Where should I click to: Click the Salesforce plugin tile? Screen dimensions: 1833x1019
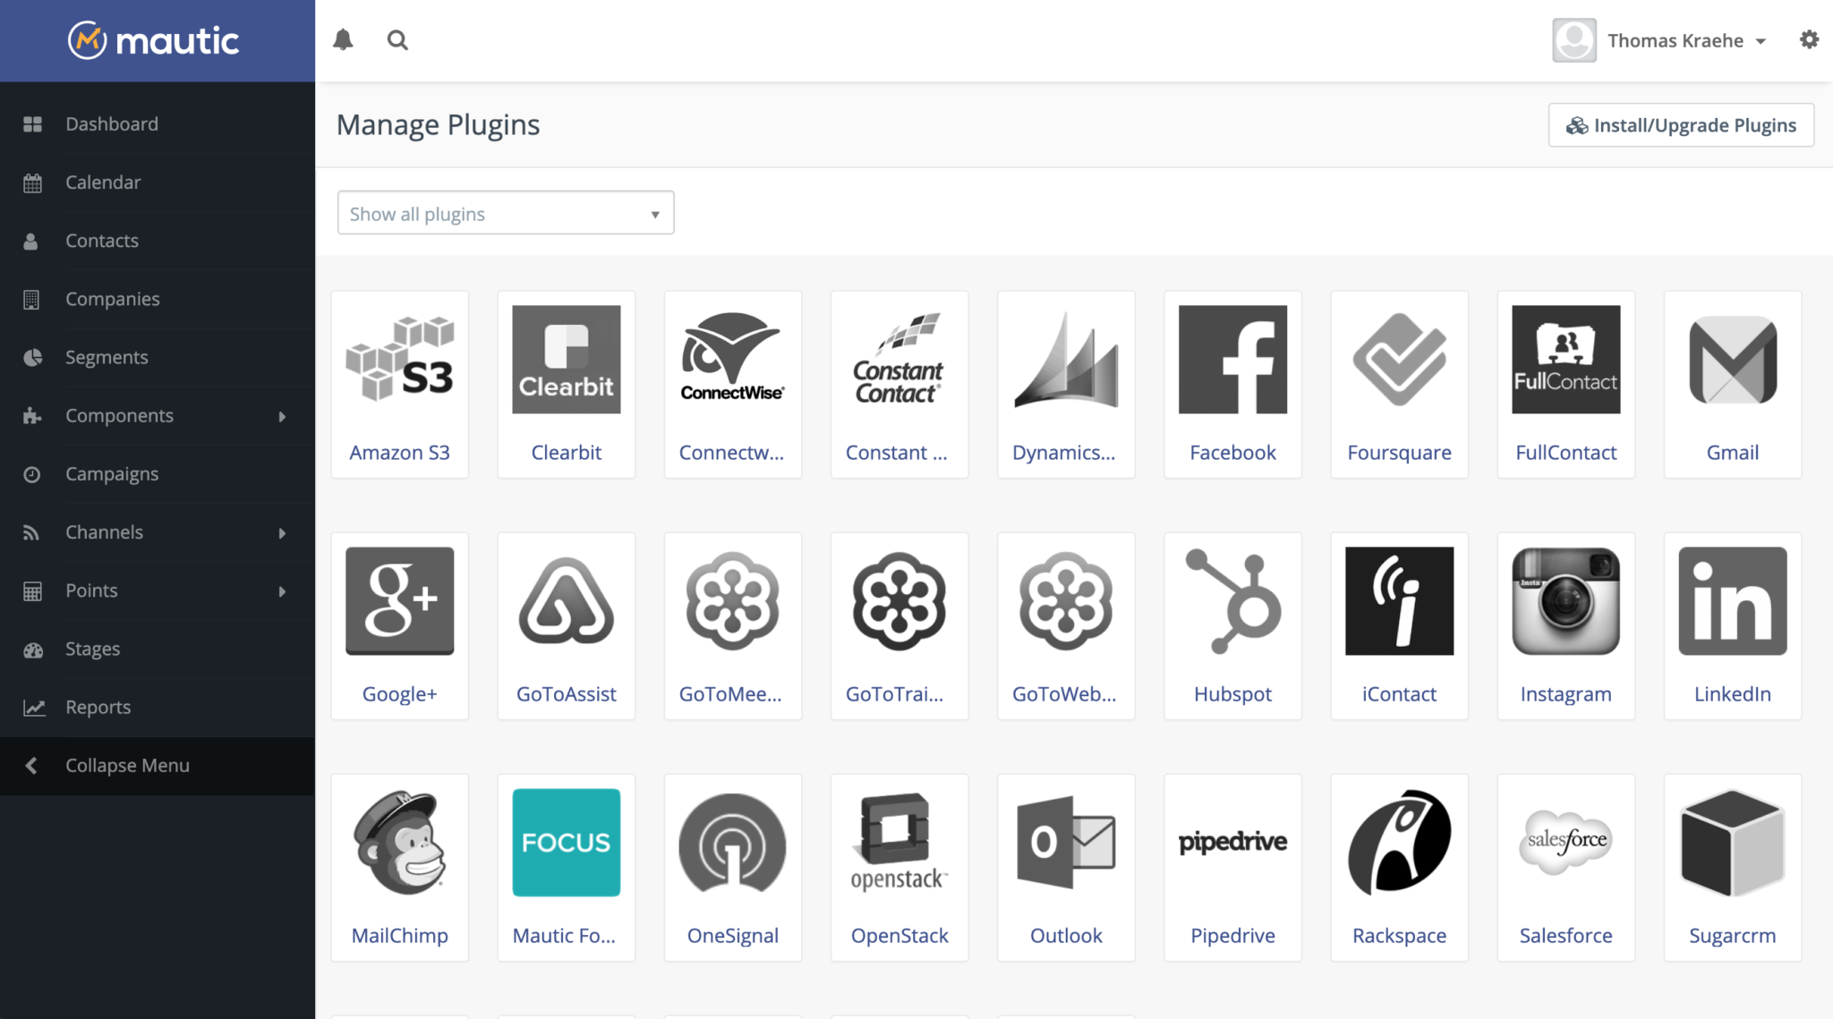pyautogui.click(x=1565, y=868)
